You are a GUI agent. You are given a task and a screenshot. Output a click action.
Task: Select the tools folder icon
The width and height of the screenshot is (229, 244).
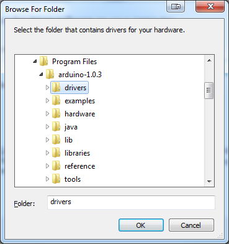tap(56, 179)
